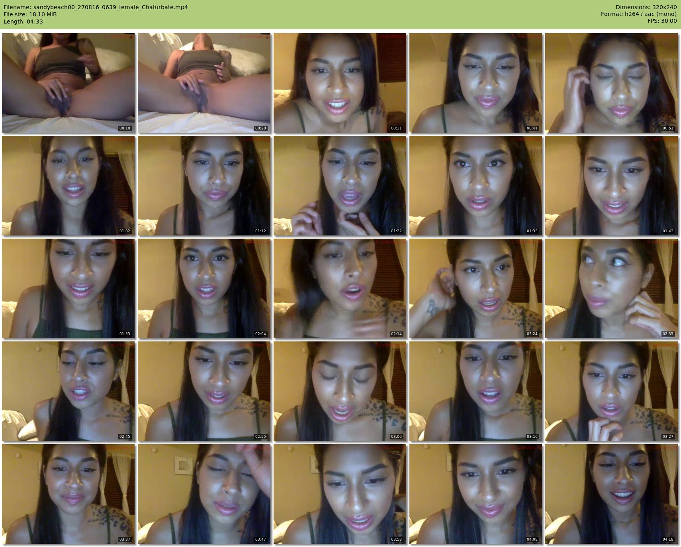The height and width of the screenshot is (547, 681).
Task: Choose the frame stamped 01:12
Action: [x=204, y=186]
